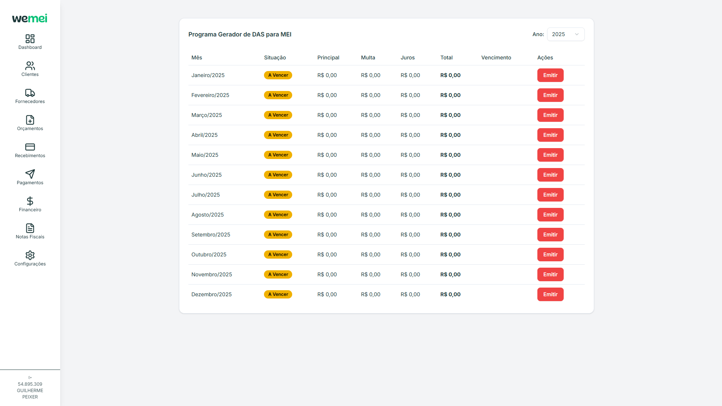Open Recebimentos card icon
The height and width of the screenshot is (406, 722).
(30, 147)
